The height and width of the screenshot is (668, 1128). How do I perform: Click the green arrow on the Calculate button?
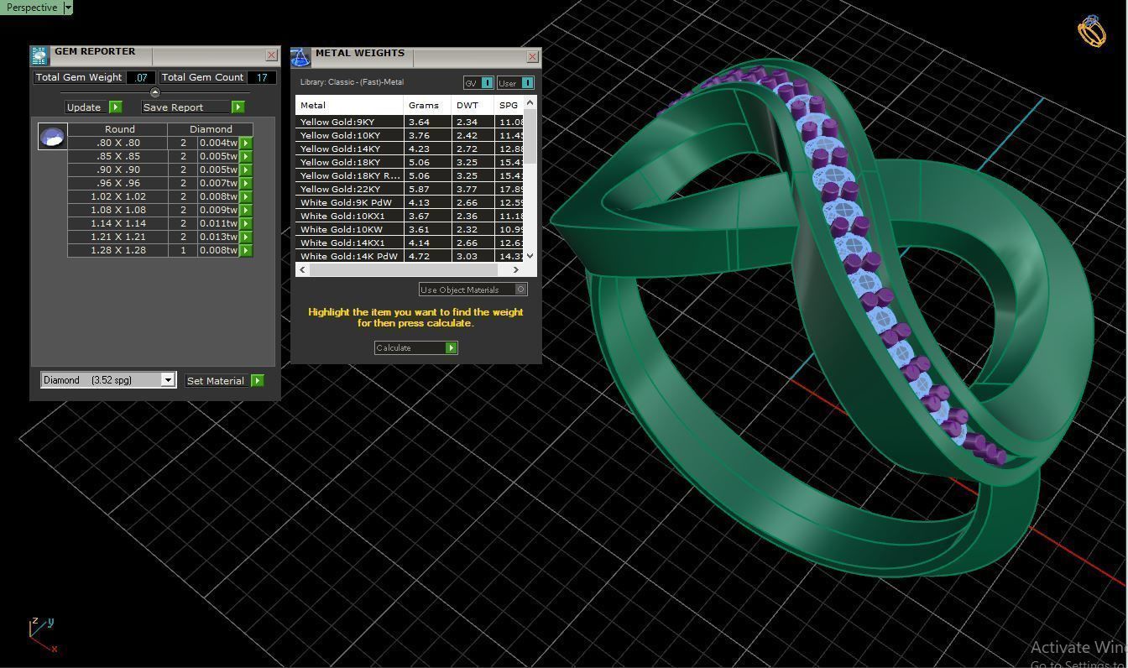pyautogui.click(x=452, y=348)
